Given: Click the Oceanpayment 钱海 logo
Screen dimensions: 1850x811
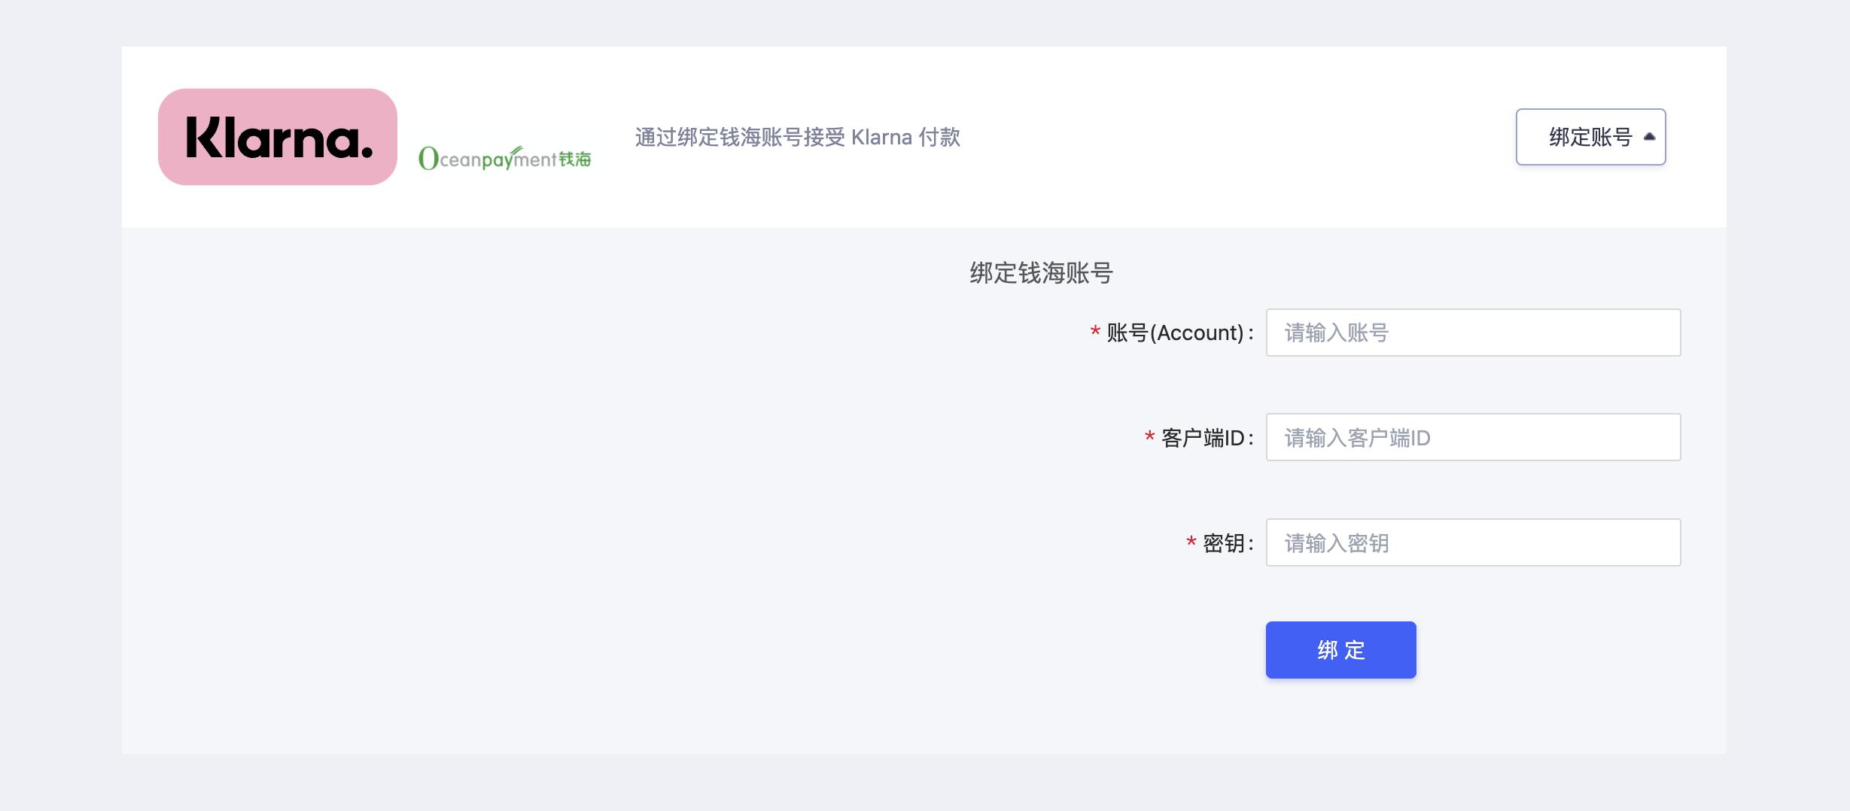Looking at the screenshot, I should point(505,154).
